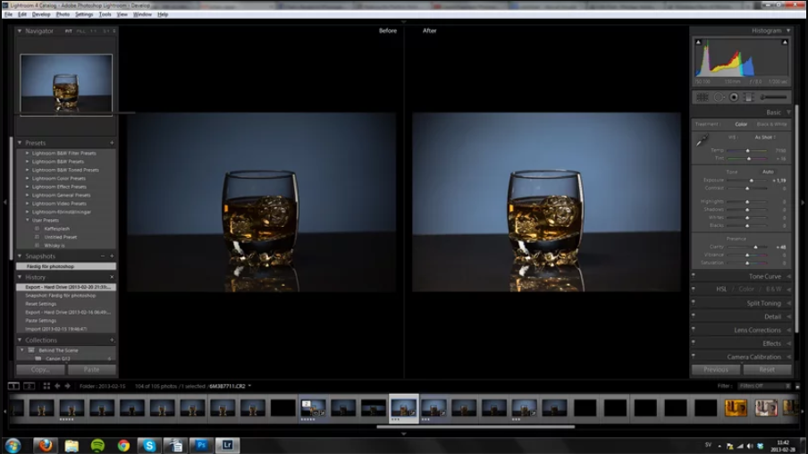Select the Färdig för photoshop snapshot
This screenshot has height=454, width=808.
(66, 266)
